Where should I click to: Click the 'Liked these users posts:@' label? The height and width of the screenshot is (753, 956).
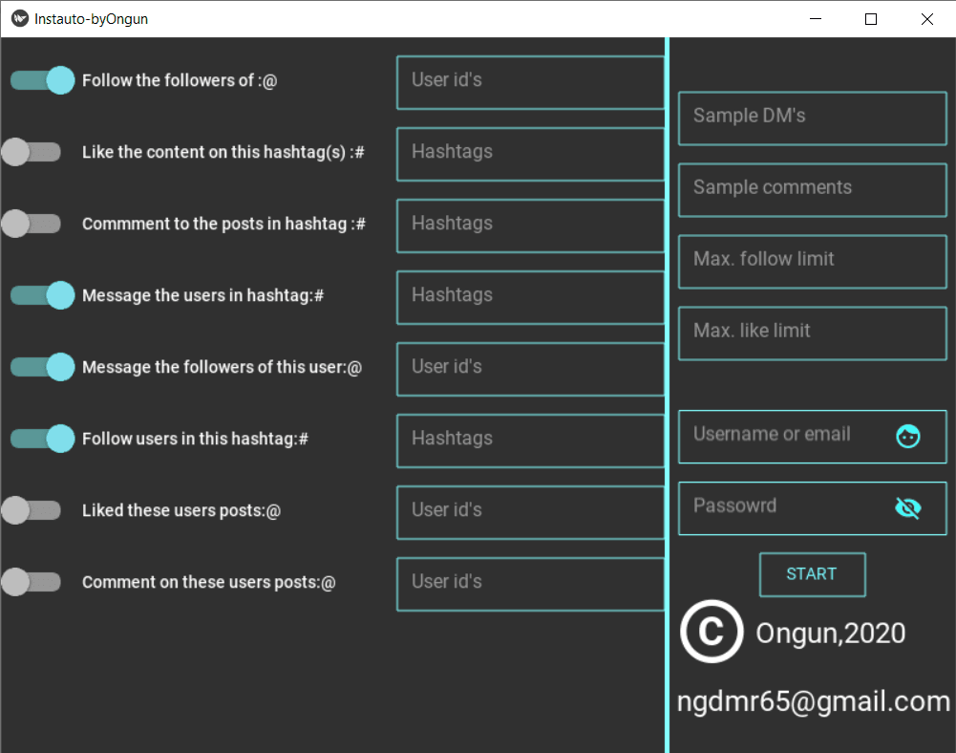pyautogui.click(x=181, y=510)
